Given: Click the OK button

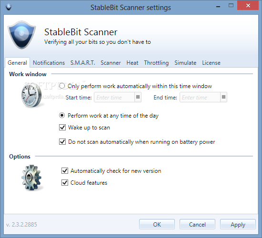Looking at the screenshot, I should pos(157,224).
